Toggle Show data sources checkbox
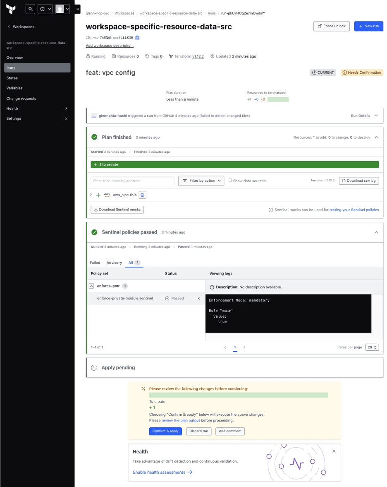Viewport: 387px width, 487px height. [230, 180]
